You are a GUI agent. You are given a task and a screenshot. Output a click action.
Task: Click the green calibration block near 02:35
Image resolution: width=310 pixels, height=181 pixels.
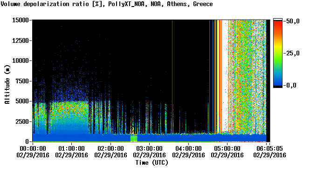pyautogui.click(x=134, y=138)
